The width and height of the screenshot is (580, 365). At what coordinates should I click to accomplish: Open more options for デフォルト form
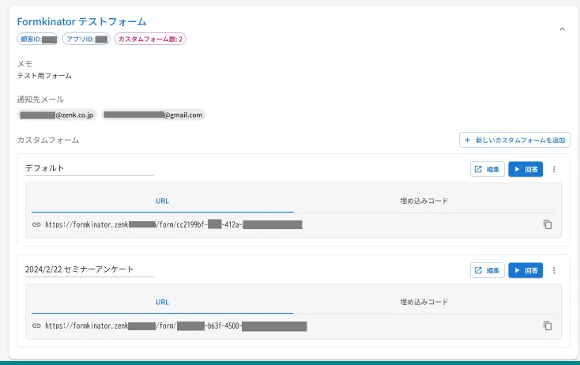pos(554,169)
